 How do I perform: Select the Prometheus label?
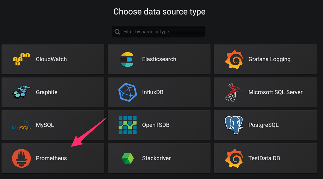pos(51,158)
